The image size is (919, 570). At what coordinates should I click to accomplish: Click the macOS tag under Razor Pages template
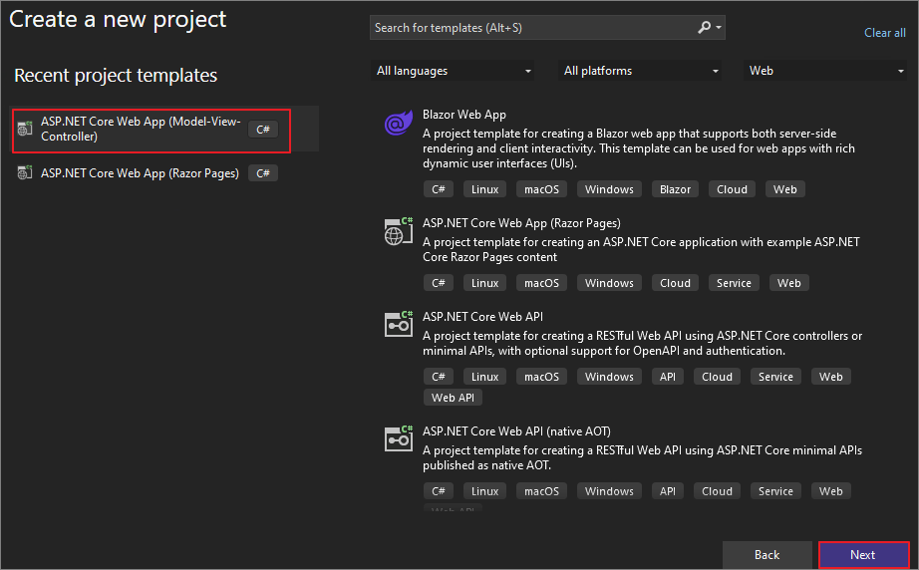[541, 283]
